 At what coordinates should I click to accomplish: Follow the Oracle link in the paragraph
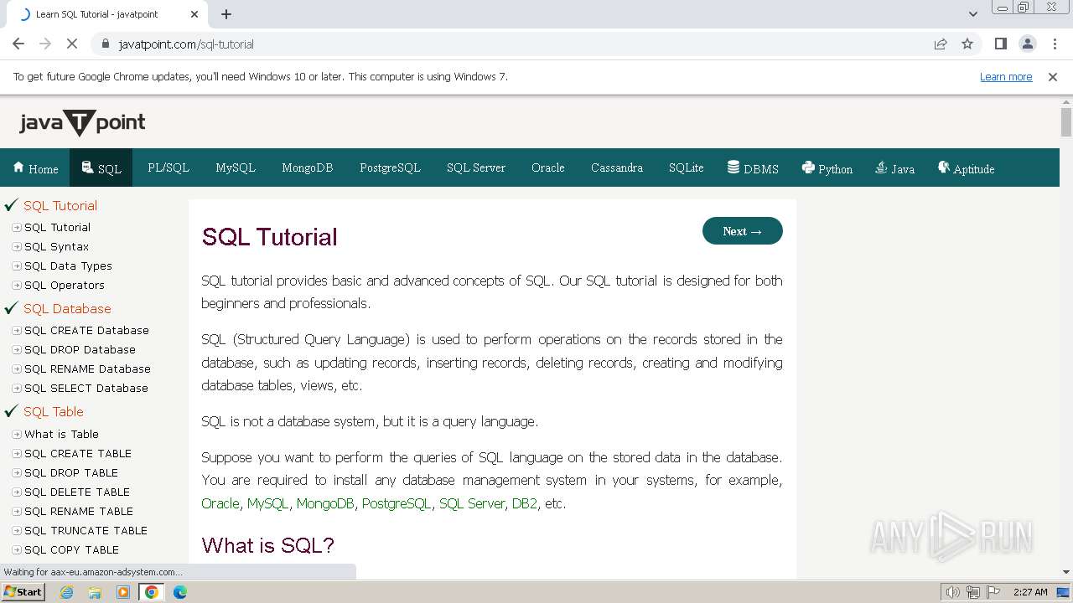220,503
